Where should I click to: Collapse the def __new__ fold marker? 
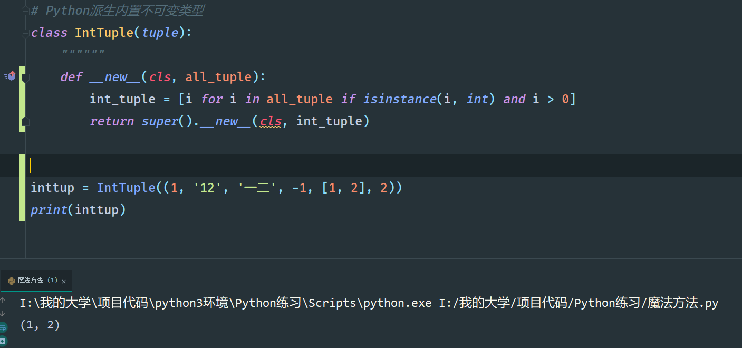[25, 78]
